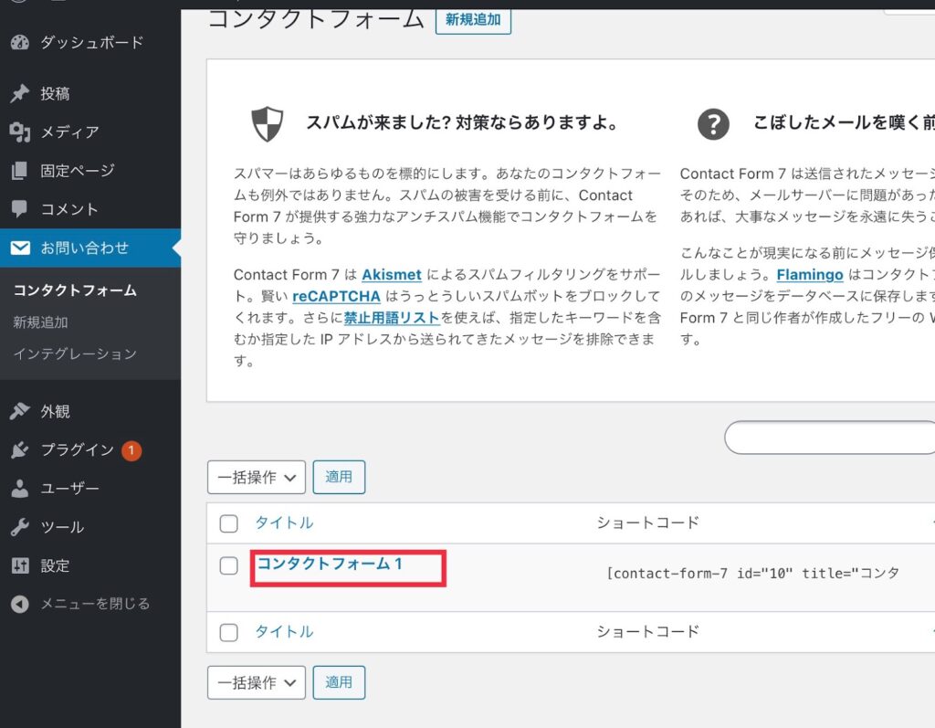Click the search input field above table
Viewport: 935px width, 728px height.
pos(829,438)
